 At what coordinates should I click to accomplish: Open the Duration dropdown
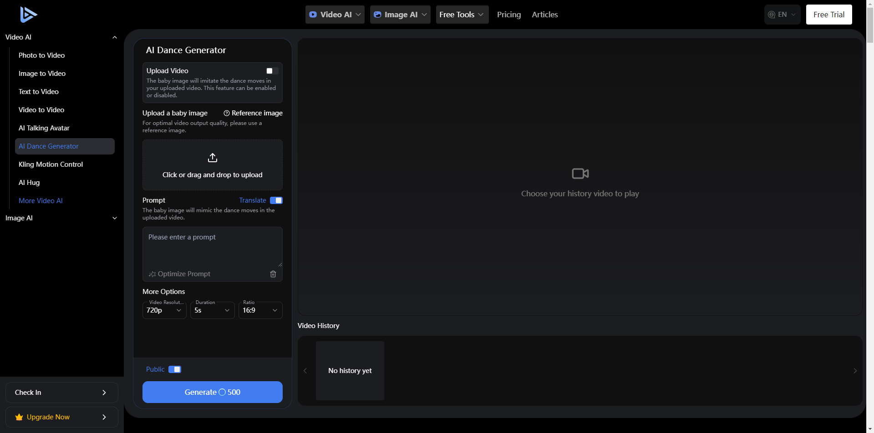click(x=212, y=310)
